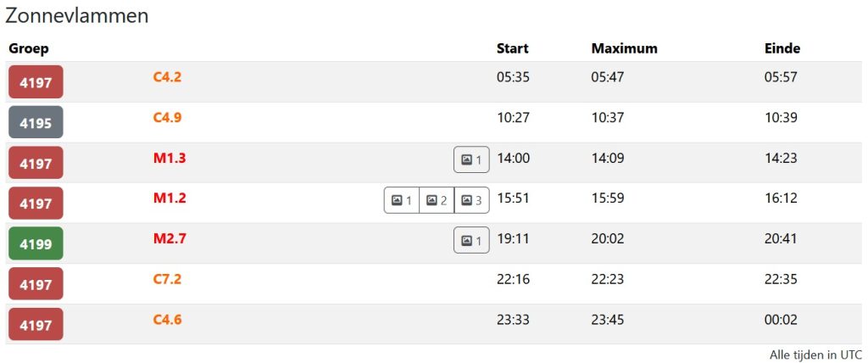Select the C7.2 flare class label
This screenshot has width=868, height=363.
tap(167, 279)
